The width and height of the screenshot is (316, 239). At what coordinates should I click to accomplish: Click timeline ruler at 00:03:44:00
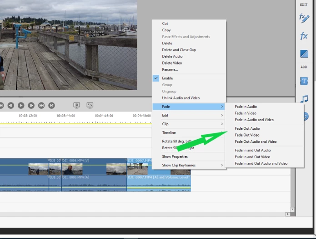(x=66, y=116)
